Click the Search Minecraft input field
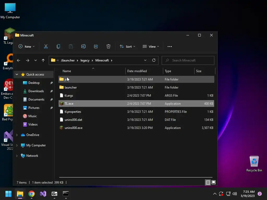267x200 pixels. point(188,60)
